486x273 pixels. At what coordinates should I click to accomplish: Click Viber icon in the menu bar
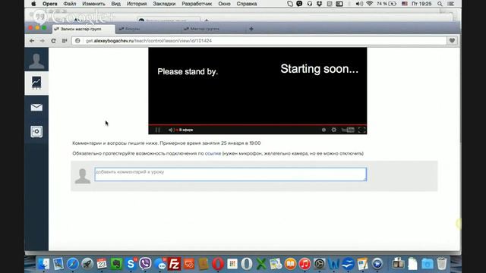299,4
